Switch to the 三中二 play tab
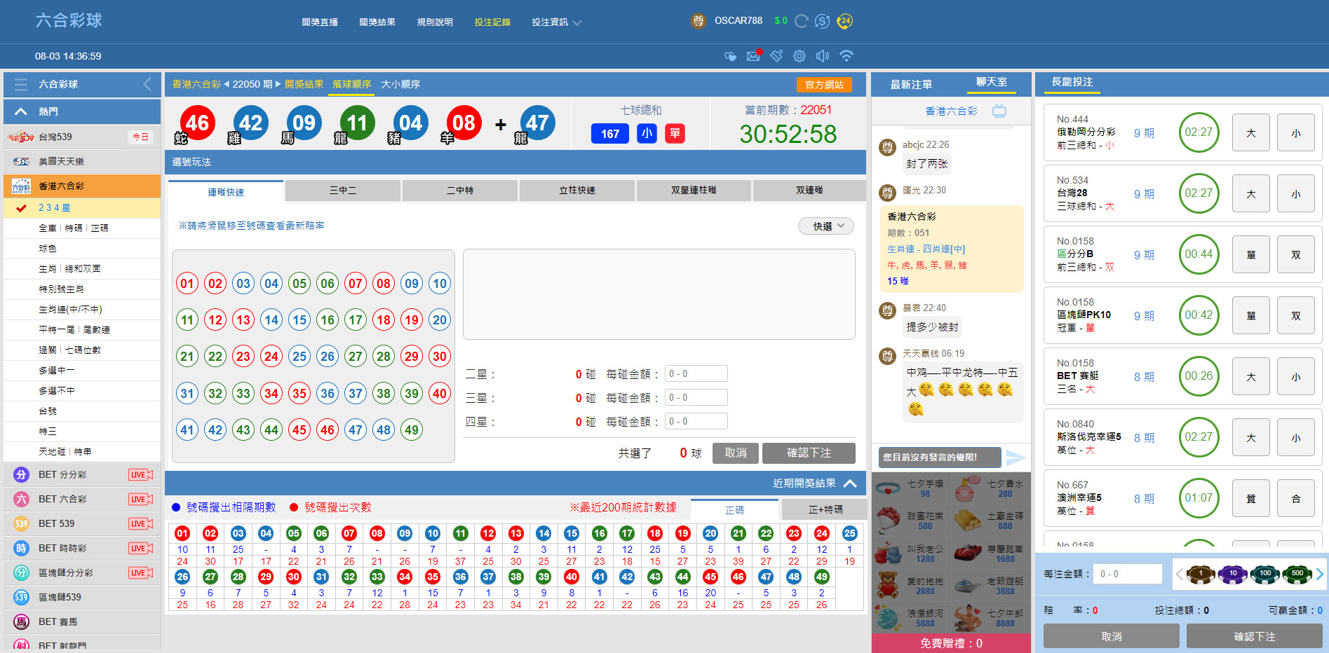The width and height of the screenshot is (1329, 653). click(x=343, y=191)
